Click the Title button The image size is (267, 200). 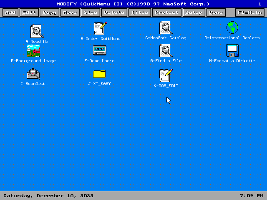pos(140,12)
